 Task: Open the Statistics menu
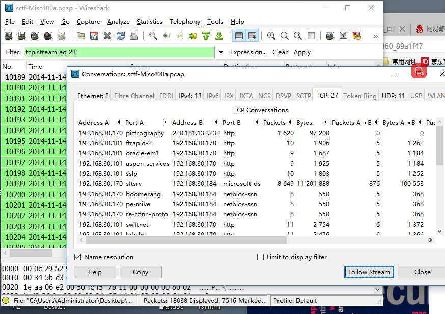pos(149,22)
